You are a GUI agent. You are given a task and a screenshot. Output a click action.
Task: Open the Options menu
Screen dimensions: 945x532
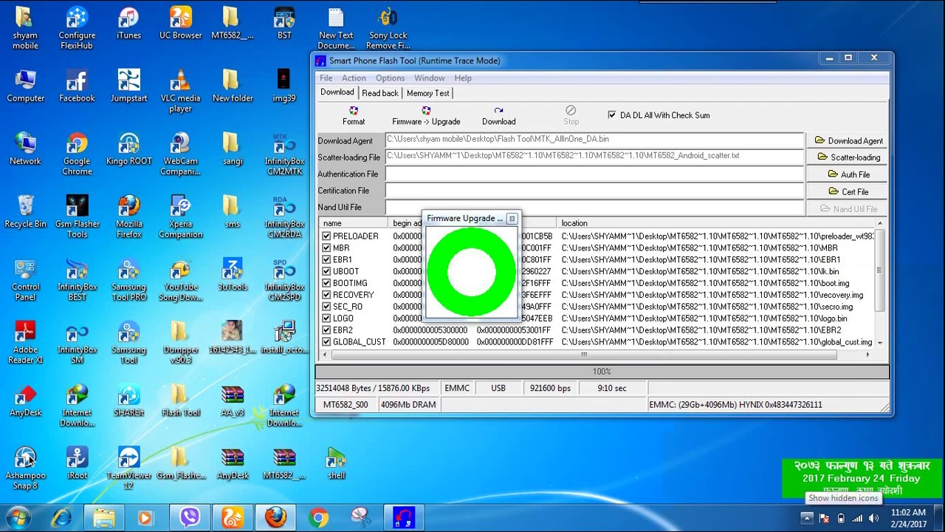click(390, 78)
